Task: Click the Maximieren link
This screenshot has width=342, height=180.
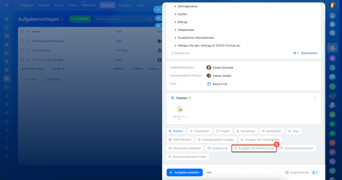Action: pos(309,53)
